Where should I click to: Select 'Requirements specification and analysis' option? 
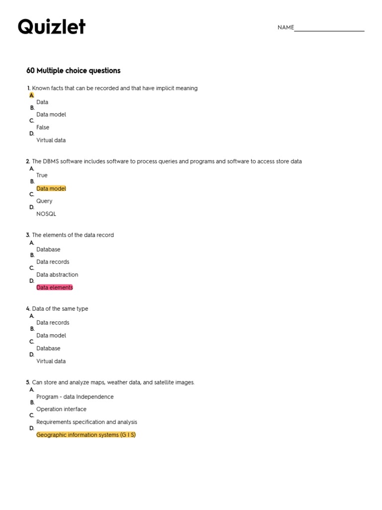[x=87, y=422]
